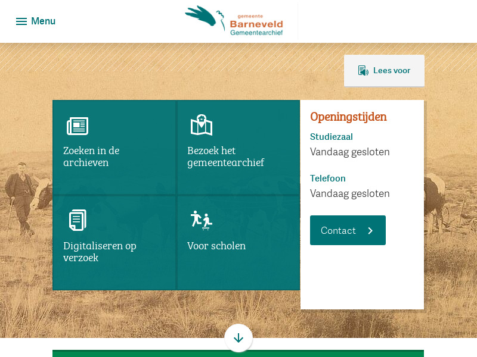Image resolution: width=477 pixels, height=357 pixels.
Task: Select the newspaper icon above Zoeken in de archieven
Action: coord(78,125)
